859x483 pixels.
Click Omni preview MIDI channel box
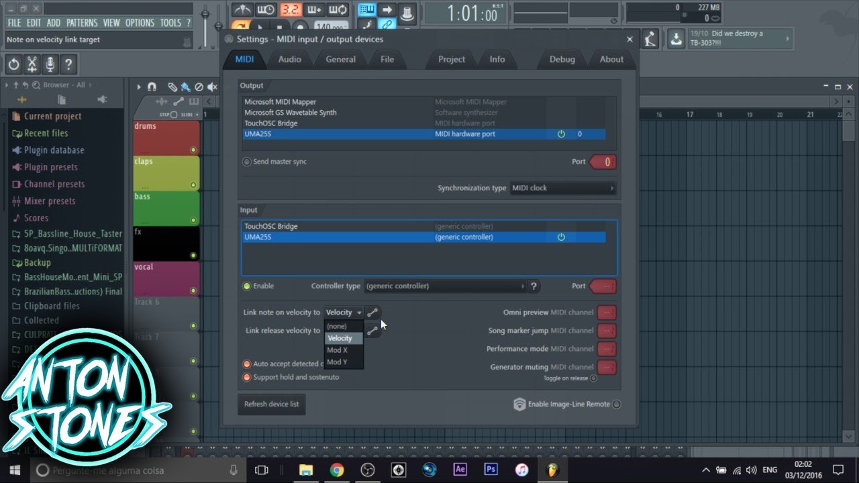[x=606, y=312]
